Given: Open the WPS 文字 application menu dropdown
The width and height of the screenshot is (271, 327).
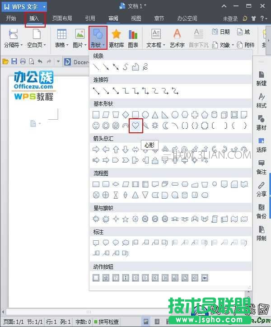Looking at the screenshot, I should (x=44, y=7).
